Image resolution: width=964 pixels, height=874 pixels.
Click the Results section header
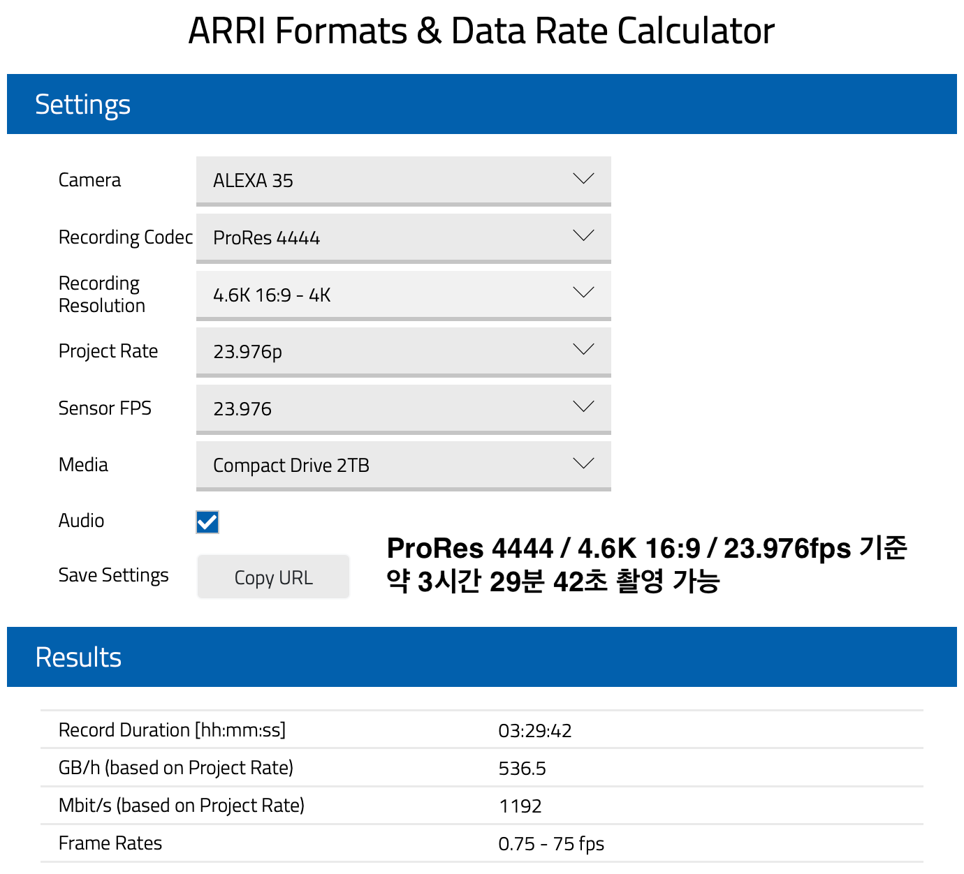(482, 657)
